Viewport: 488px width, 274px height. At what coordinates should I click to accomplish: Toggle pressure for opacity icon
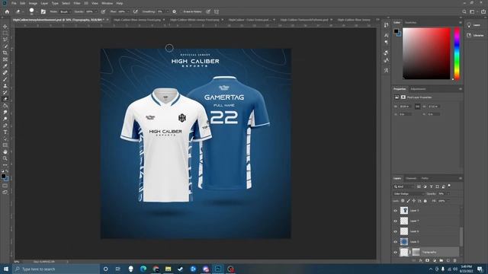coord(103,11)
